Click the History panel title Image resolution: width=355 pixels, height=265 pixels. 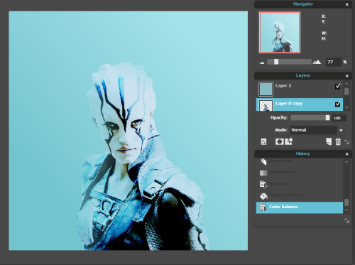point(302,153)
